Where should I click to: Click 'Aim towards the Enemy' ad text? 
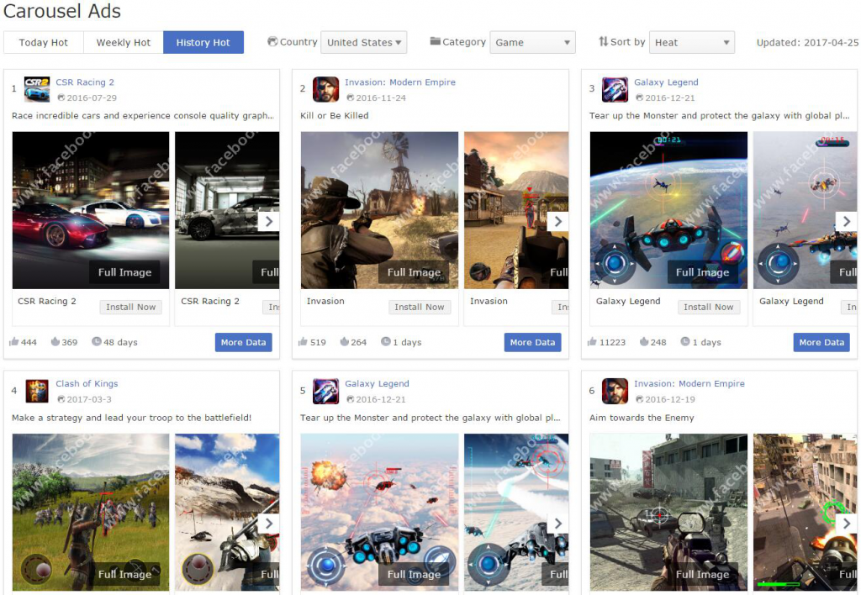[x=642, y=417]
